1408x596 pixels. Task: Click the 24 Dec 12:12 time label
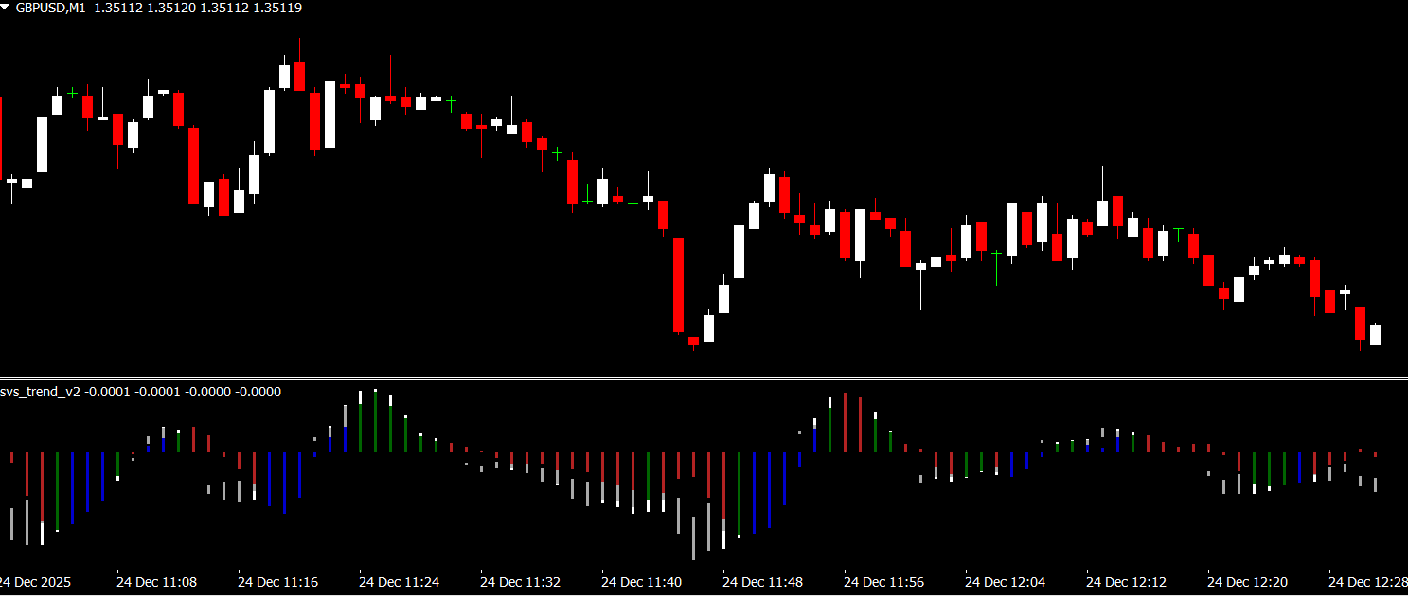click(x=1126, y=582)
